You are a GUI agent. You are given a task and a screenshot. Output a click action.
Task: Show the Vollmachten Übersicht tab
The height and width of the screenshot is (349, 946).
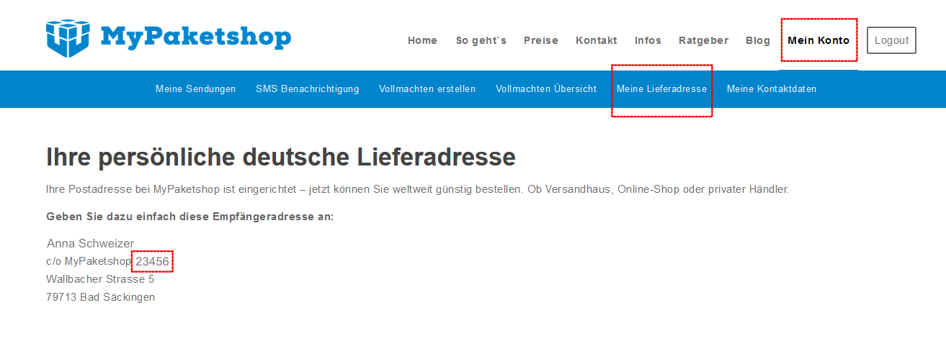coord(545,89)
